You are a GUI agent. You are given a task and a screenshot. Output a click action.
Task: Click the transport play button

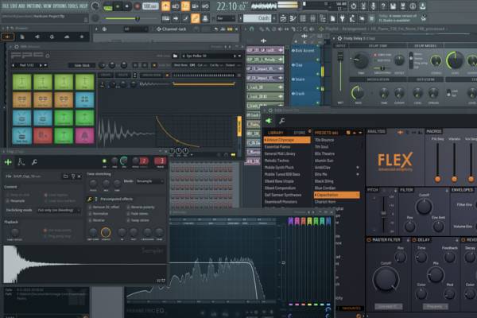(118, 6)
